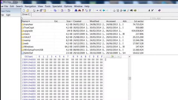Select the $AttrDef file row
Viewport: 178px width, 100px height.
point(83,53)
